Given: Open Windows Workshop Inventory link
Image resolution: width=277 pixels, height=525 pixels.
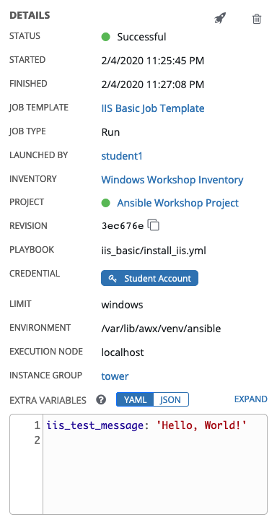Looking at the screenshot, I should [172, 180].
